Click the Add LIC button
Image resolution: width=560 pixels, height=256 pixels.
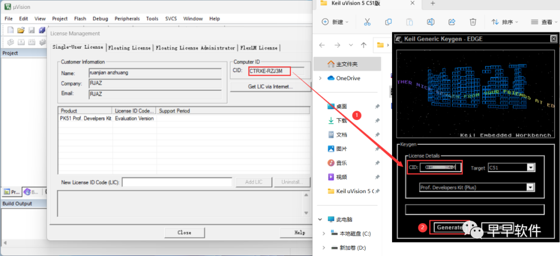tap(254, 182)
